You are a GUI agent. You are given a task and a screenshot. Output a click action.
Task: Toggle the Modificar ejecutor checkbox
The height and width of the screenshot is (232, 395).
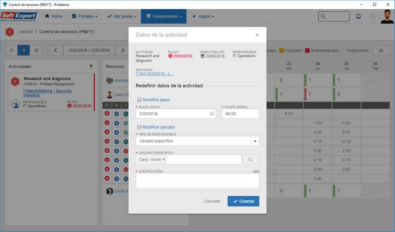point(139,127)
